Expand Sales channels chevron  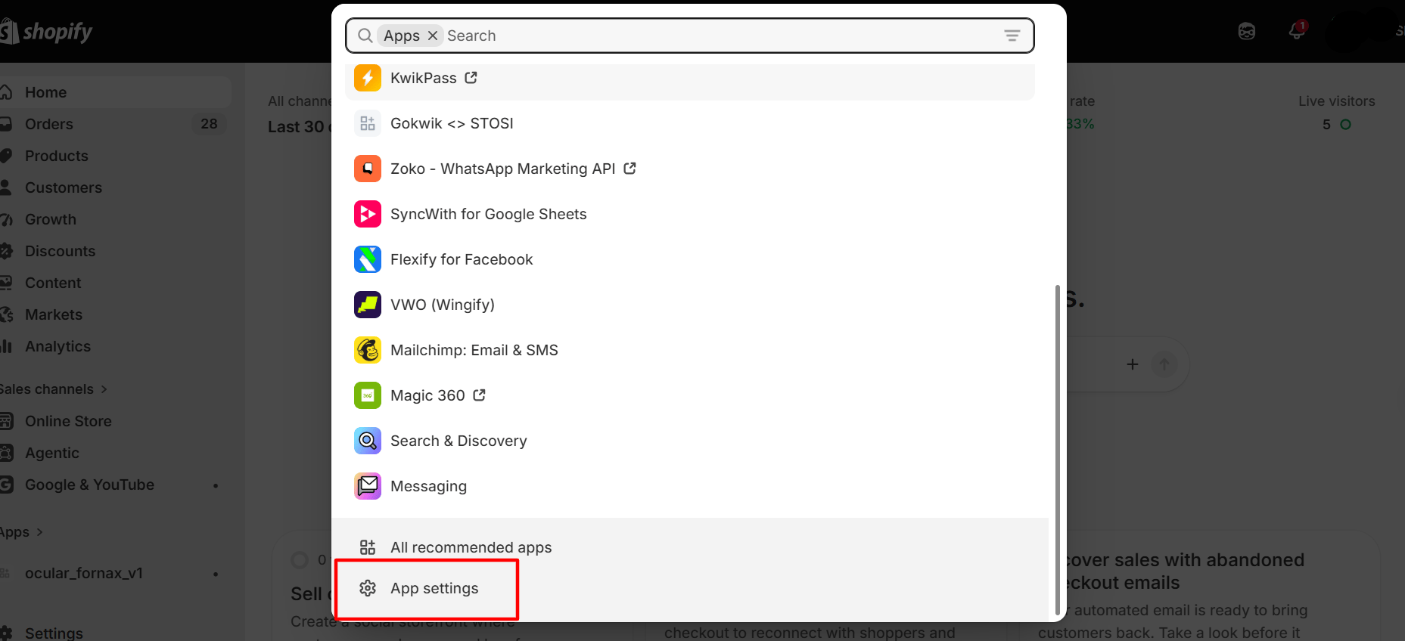point(104,389)
